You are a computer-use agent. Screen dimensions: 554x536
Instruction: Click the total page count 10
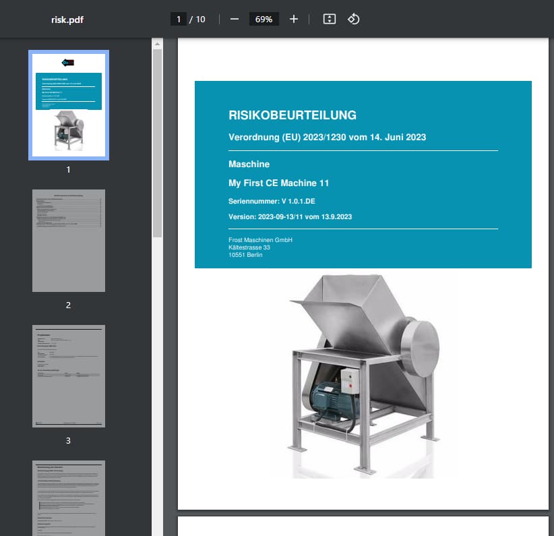pos(200,20)
